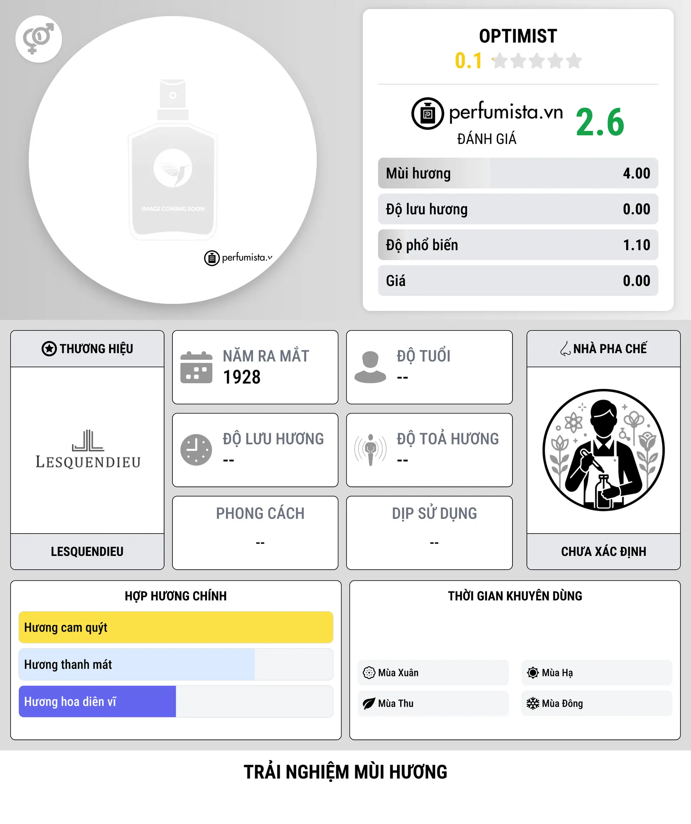
Task: Click the Hương hoa diên vĩ accord bar
Action: pos(176,701)
